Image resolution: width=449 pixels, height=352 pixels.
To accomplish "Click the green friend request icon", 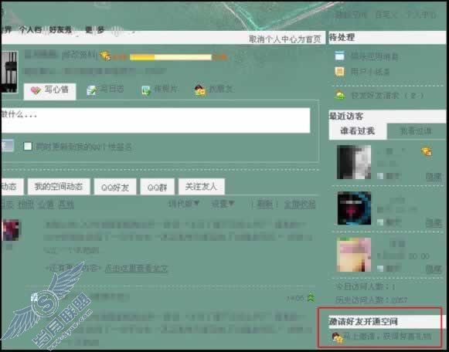I will [x=340, y=95].
